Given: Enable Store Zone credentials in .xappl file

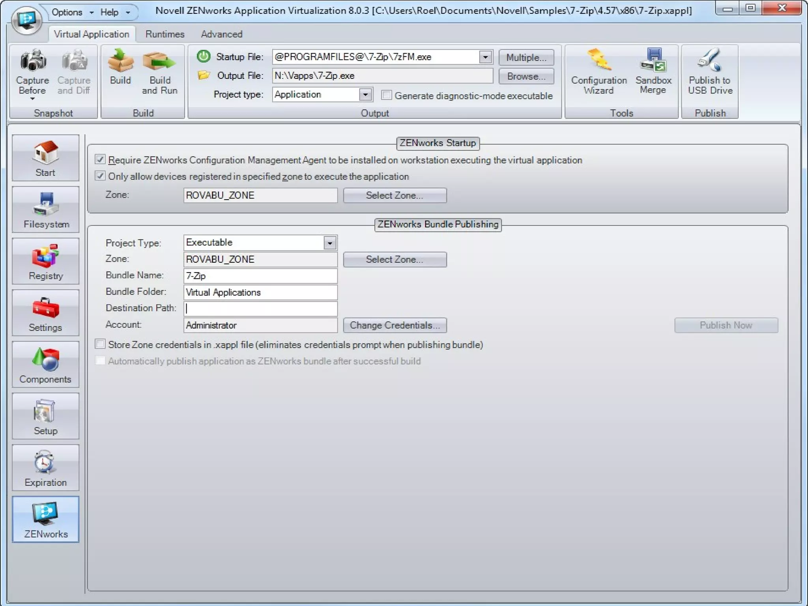Looking at the screenshot, I should point(100,344).
